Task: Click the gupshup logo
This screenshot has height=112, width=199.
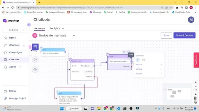Action: pos(11,21)
